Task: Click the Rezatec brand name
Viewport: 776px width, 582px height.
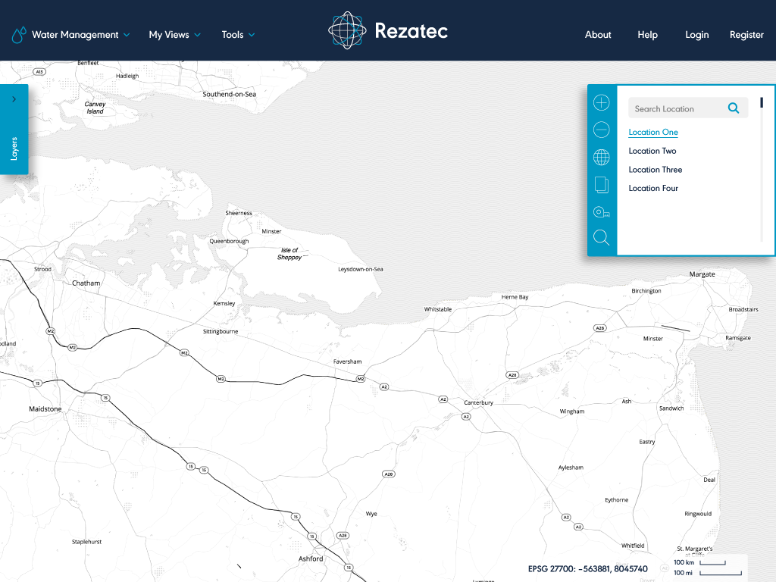Action: point(411,30)
